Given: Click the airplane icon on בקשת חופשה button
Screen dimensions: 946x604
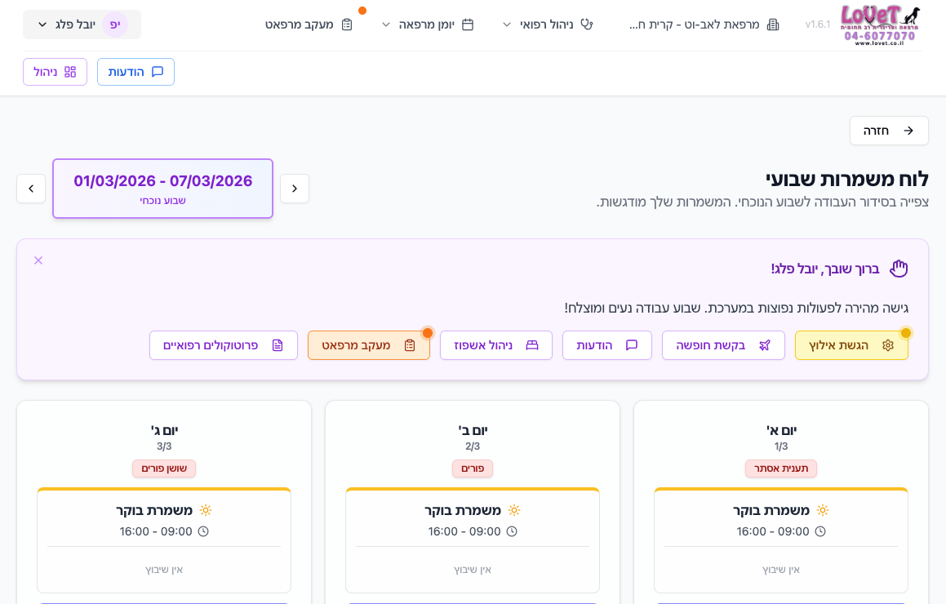Looking at the screenshot, I should 764,344.
